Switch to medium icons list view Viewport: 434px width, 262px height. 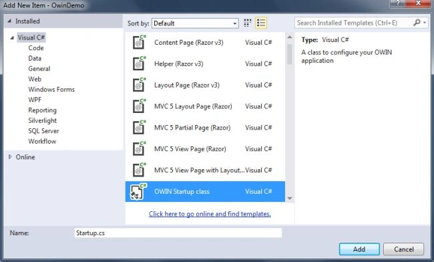(260, 23)
